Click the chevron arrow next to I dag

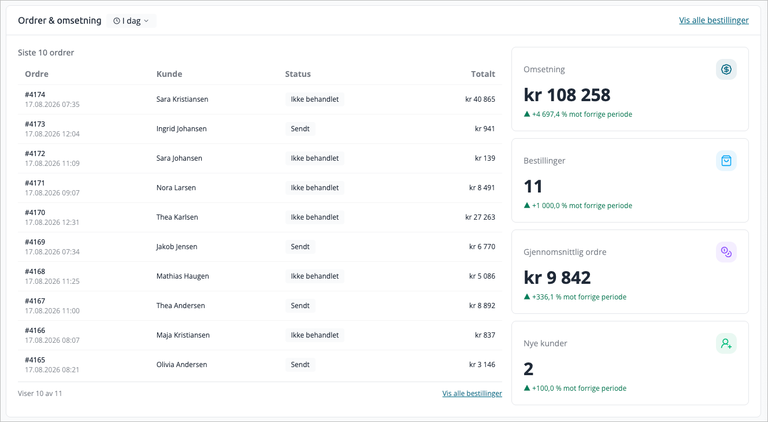pos(146,21)
